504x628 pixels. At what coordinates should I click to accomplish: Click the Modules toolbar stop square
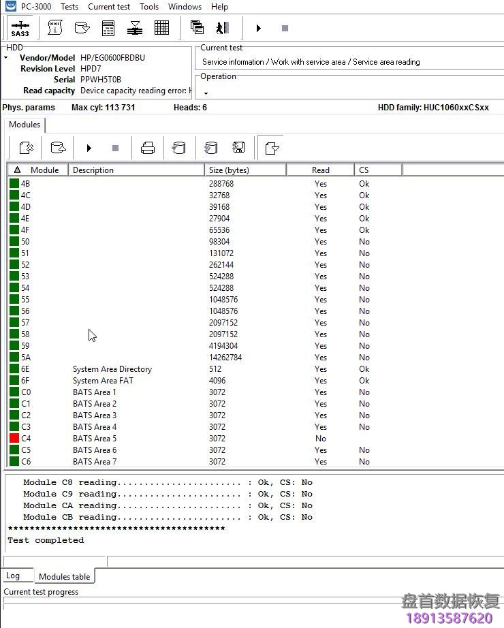[115, 148]
